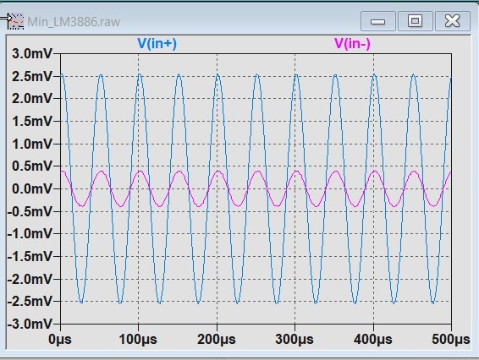479x360 pixels.
Task: Click the 100µs horizontal axis label
Action: tap(138, 339)
